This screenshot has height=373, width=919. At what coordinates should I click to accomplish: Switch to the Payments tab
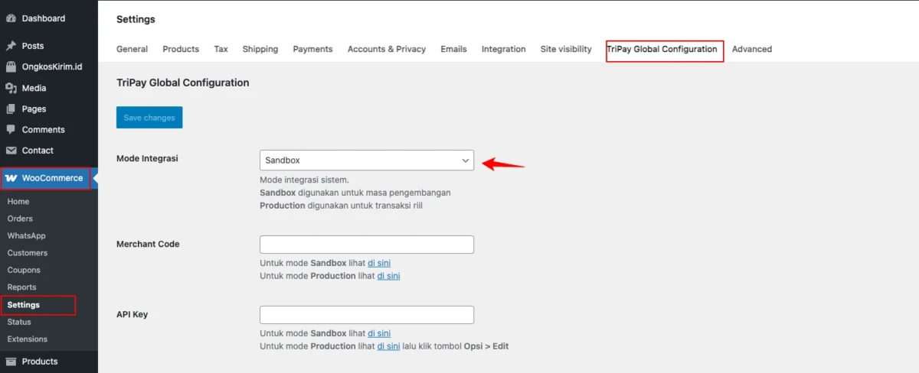pos(312,49)
